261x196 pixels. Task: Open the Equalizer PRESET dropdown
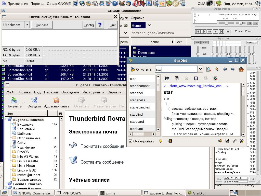(252, 42)
